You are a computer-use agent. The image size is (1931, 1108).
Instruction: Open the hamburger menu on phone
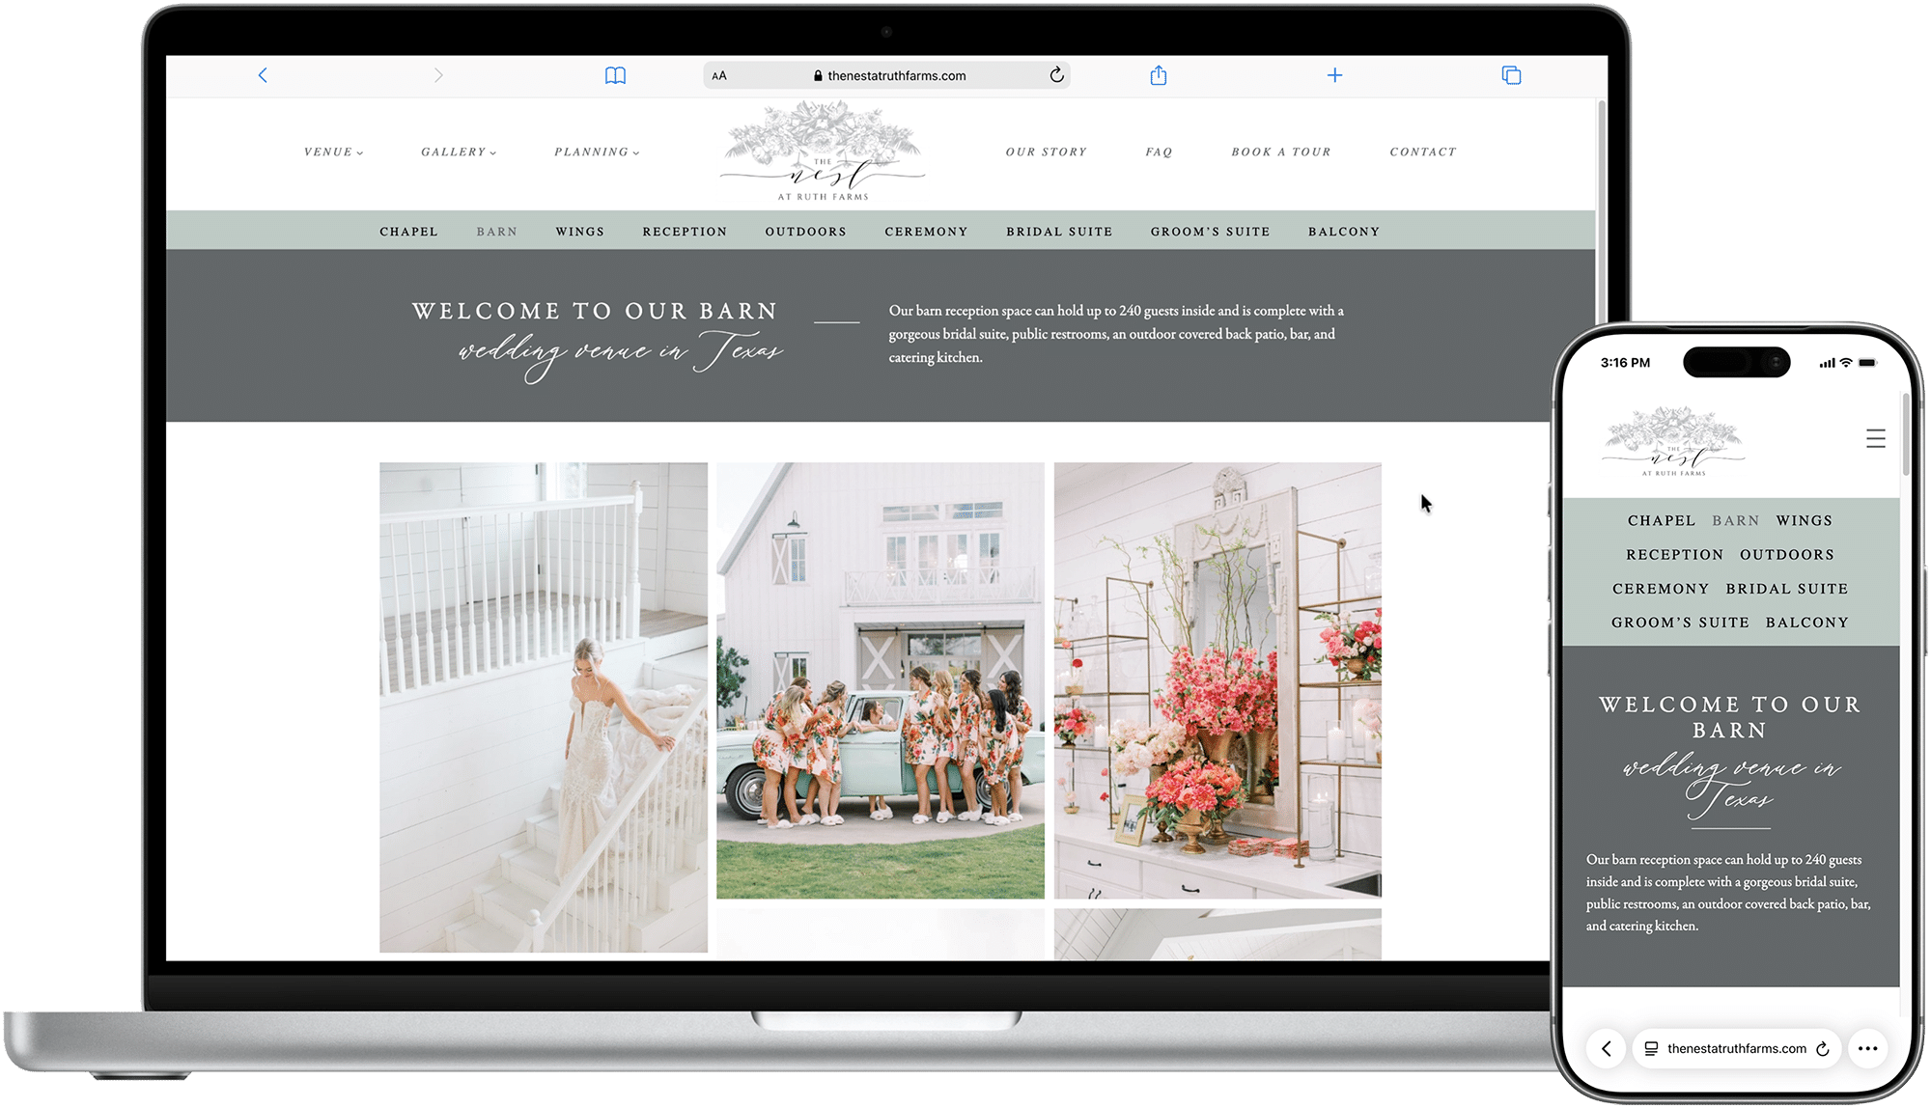pyautogui.click(x=1875, y=439)
